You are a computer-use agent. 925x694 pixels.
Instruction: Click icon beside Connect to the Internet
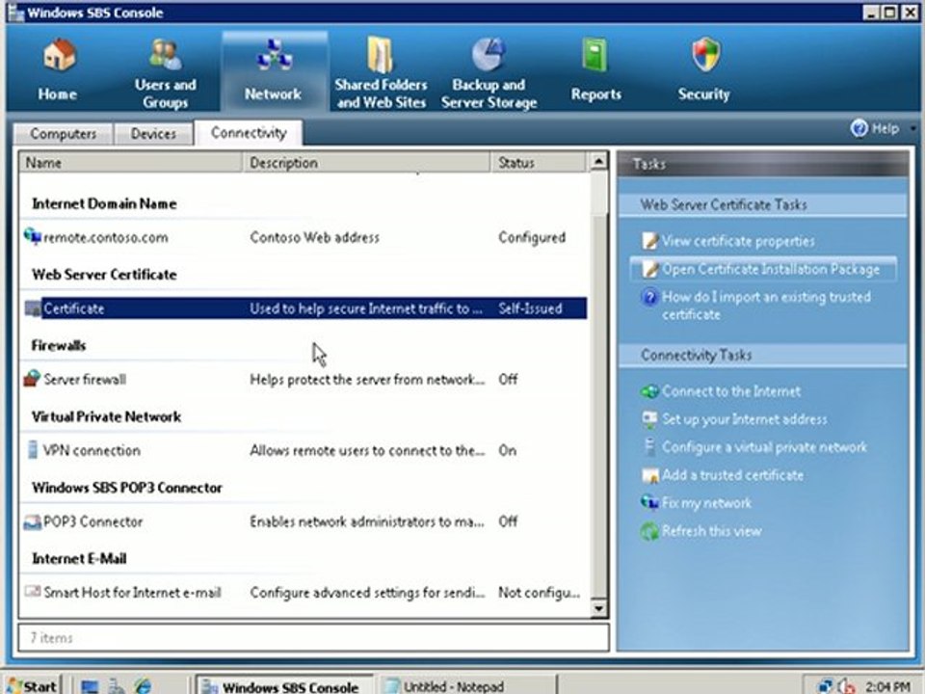pos(649,391)
